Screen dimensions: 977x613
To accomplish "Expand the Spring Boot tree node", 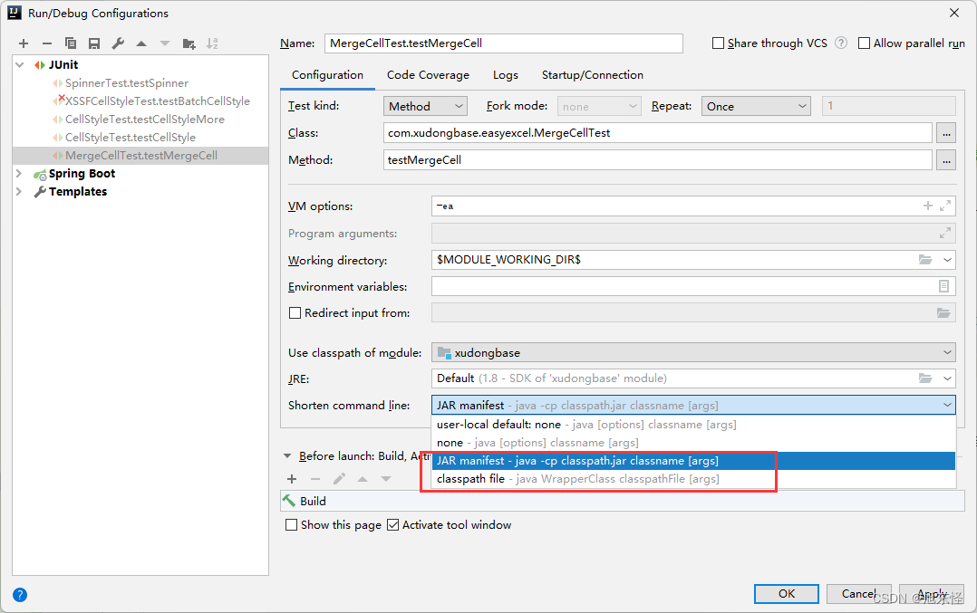I will 18,173.
